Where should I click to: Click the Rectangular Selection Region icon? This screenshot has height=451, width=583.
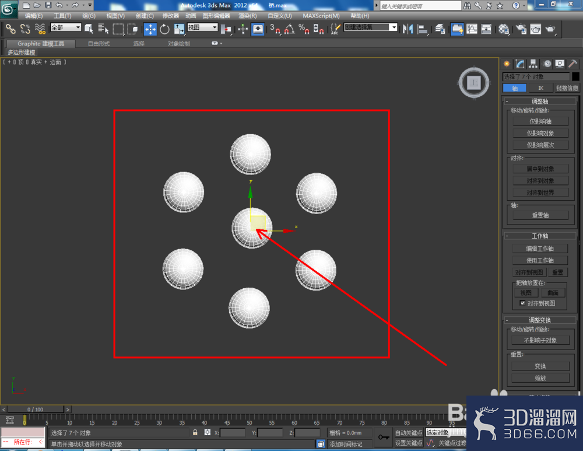[118, 29]
